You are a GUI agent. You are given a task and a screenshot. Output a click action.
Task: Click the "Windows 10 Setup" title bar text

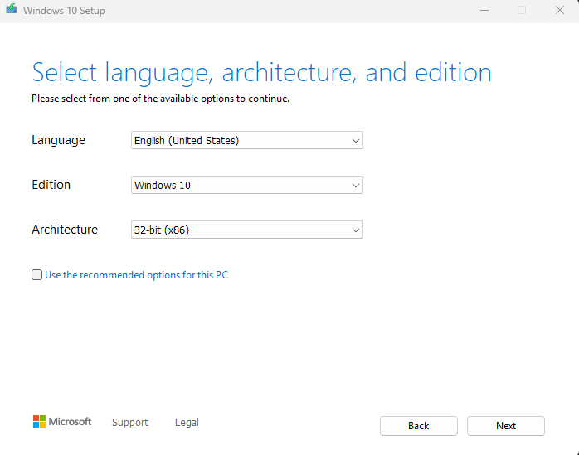pyautogui.click(x=64, y=11)
